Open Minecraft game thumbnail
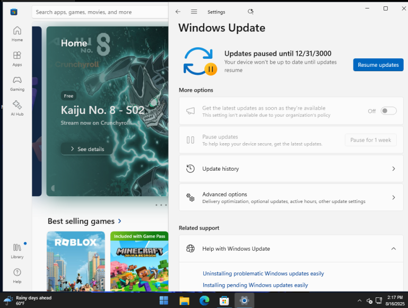The height and width of the screenshot is (308, 408). pos(139,261)
